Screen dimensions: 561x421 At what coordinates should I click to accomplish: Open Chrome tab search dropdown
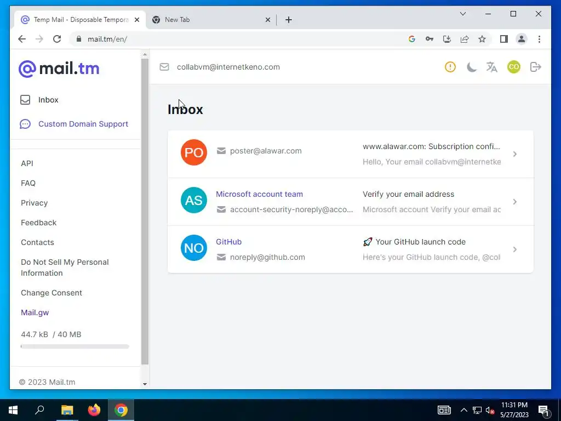click(463, 14)
